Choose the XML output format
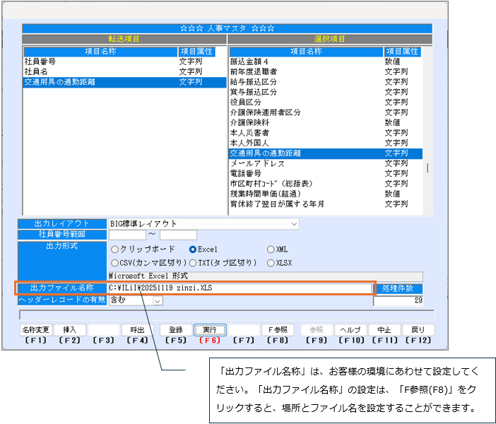 [x=271, y=249]
